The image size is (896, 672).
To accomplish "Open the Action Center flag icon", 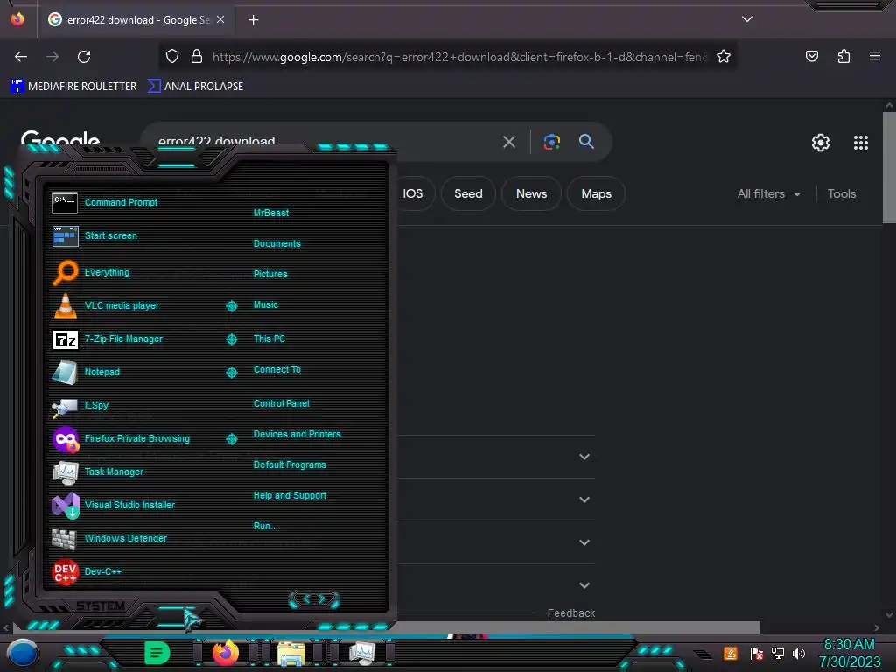I will [757, 653].
